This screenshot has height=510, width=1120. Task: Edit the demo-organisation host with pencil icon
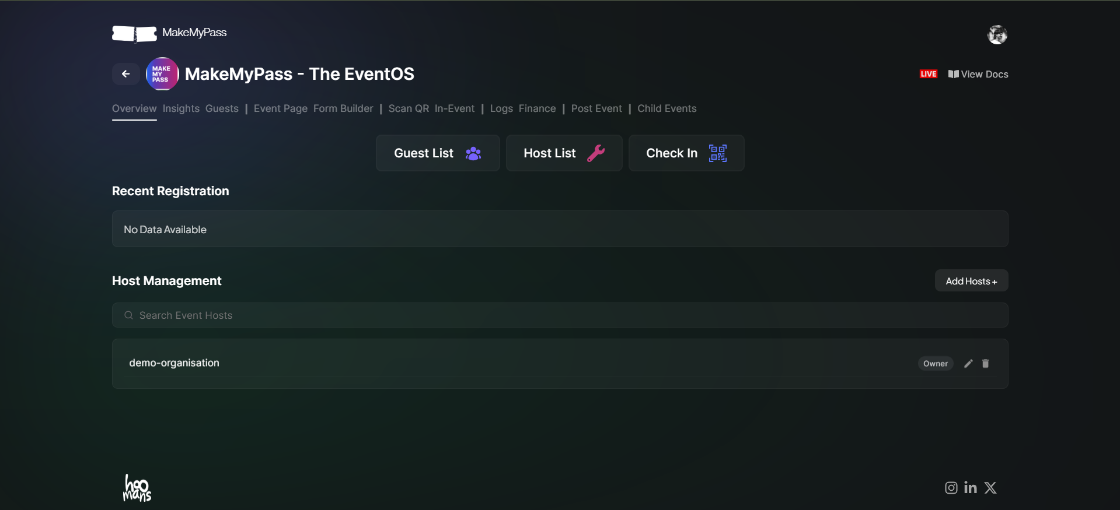(968, 364)
